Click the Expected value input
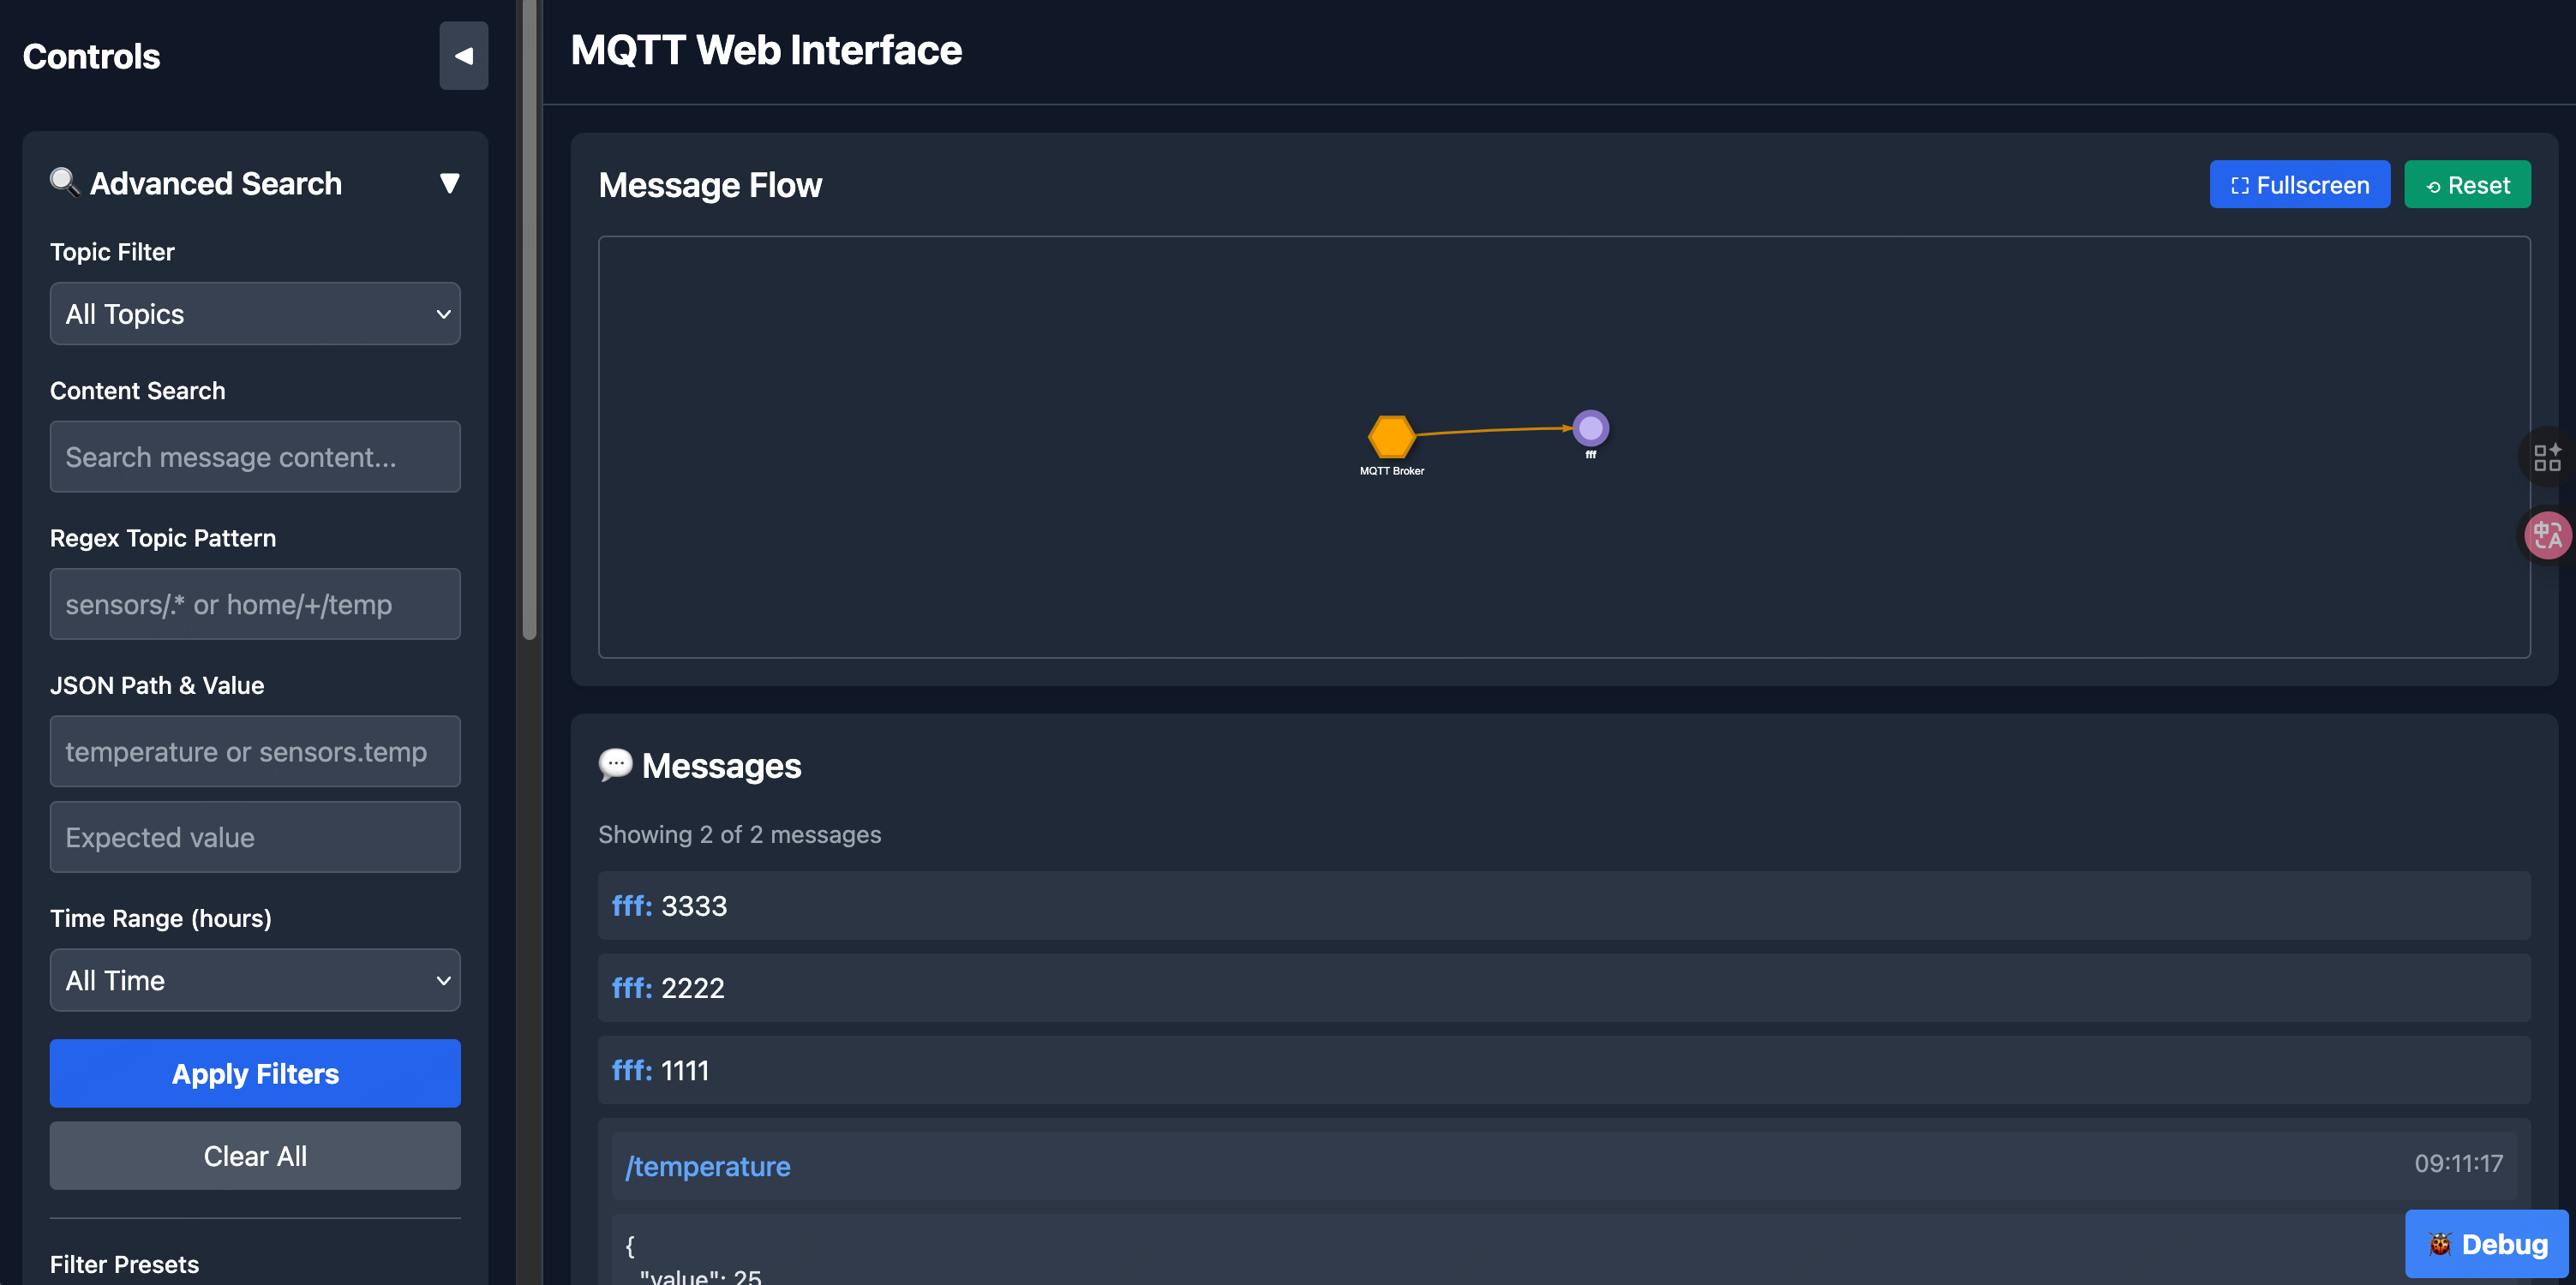Image resolution: width=2576 pixels, height=1285 pixels. tap(255, 837)
